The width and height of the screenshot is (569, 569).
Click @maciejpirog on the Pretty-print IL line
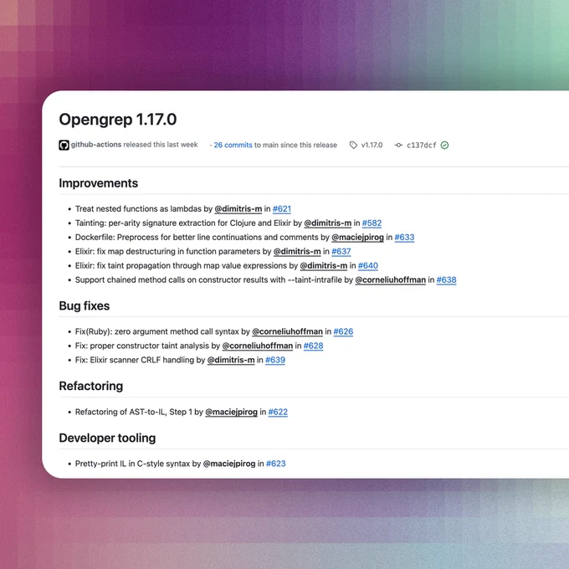(229, 464)
